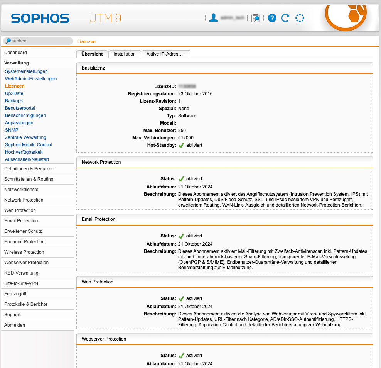Open Benutzerportal link
The height and width of the screenshot is (368, 381).
click(x=20, y=108)
